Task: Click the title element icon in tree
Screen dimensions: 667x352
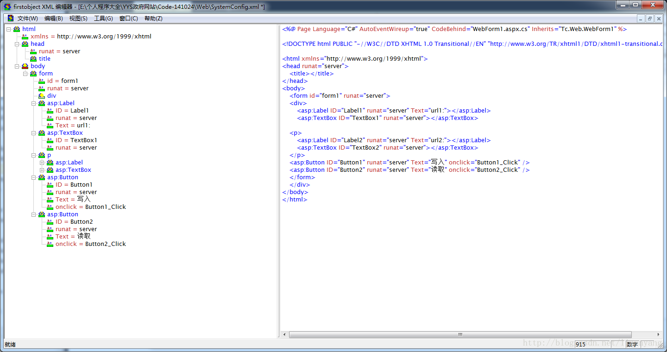Action: [33, 59]
